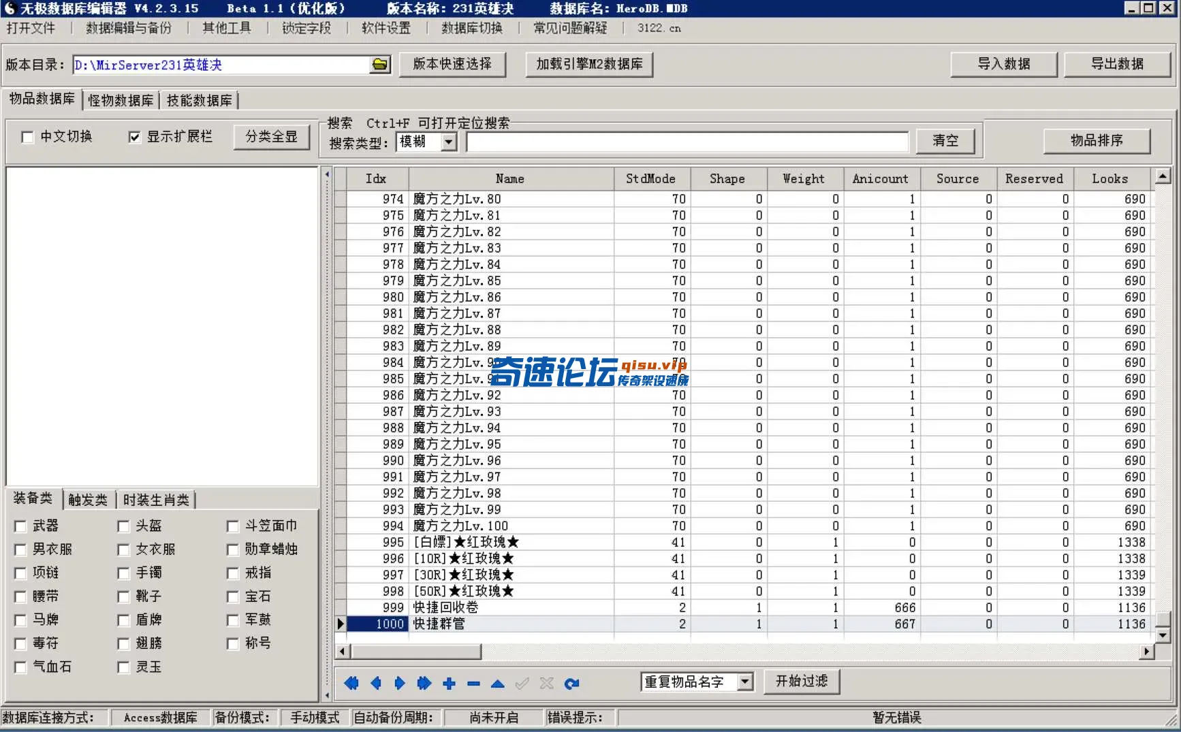Click the version directory path field
Screen dimensions: 1181x732
pos(221,65)
